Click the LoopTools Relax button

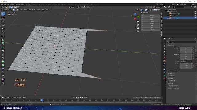tap(152, 28)
